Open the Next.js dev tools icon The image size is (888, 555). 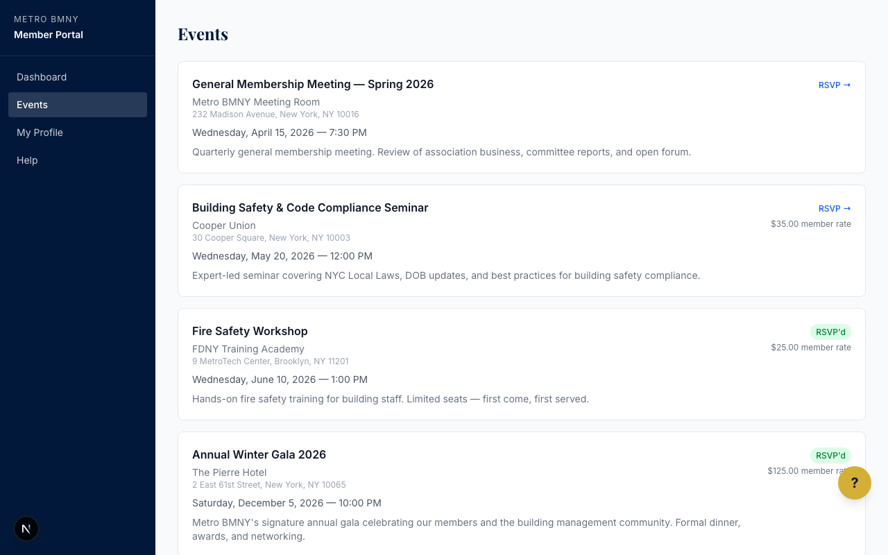(x=26, y=529)
